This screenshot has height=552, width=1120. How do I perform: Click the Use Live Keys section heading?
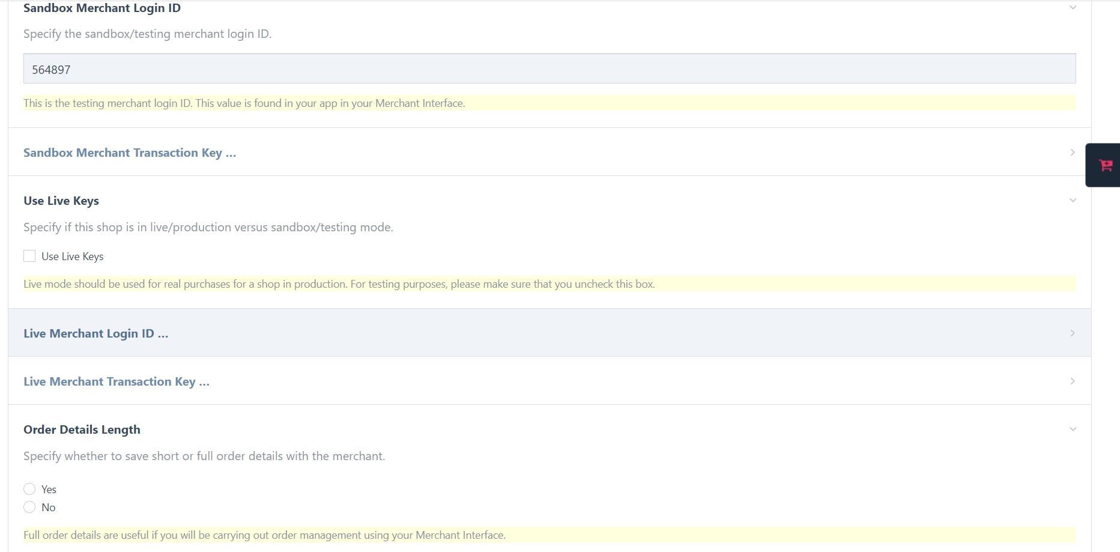[61, 201]
